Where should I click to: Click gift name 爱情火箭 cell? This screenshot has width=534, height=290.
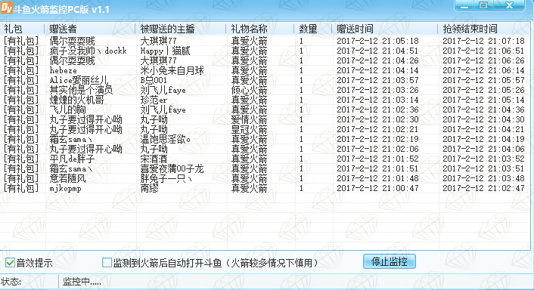click(249, 119)
